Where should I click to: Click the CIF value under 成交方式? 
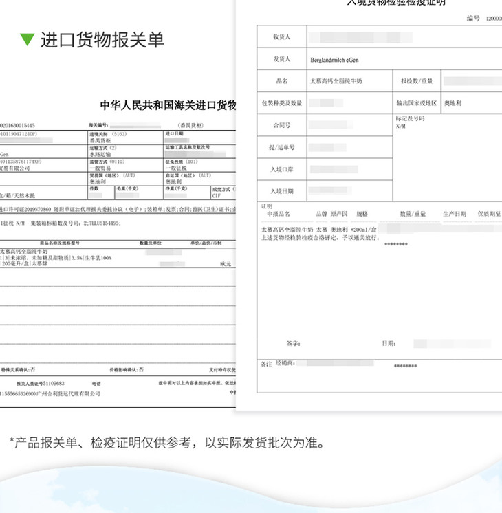[217, 196]
